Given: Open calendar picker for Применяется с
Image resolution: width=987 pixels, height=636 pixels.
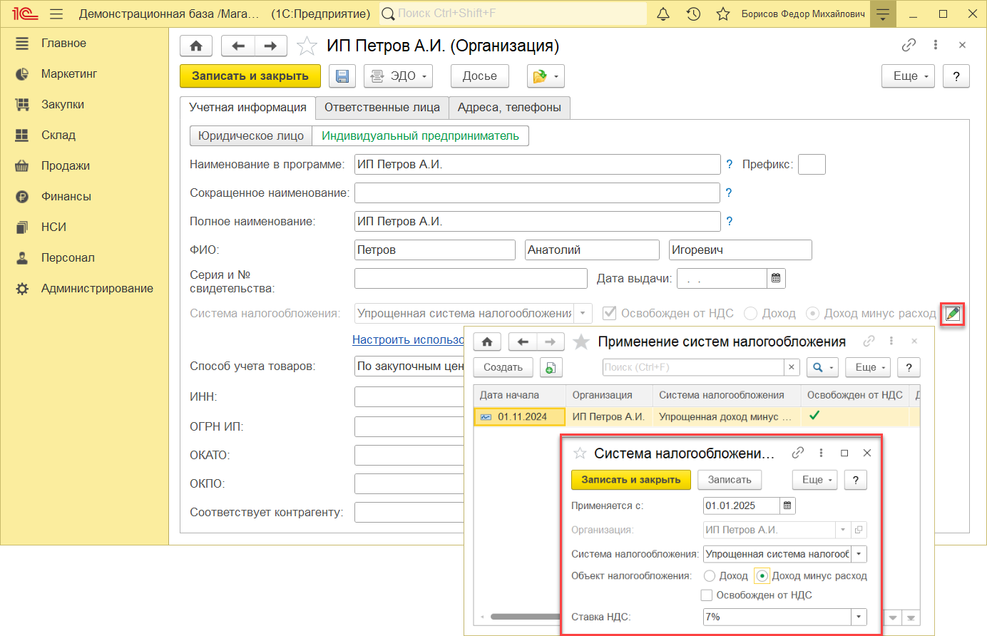Looking at the screenshot, I should pos(787,506).
